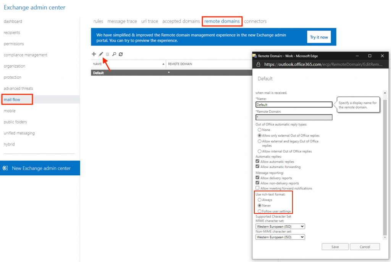Click the New Exchange admin center icon
Screen dimensions: 391x262
5,168
